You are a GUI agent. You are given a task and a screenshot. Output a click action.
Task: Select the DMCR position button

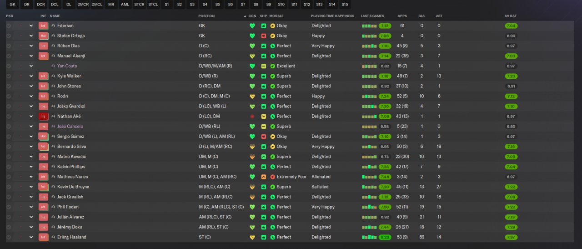(83, 5)
